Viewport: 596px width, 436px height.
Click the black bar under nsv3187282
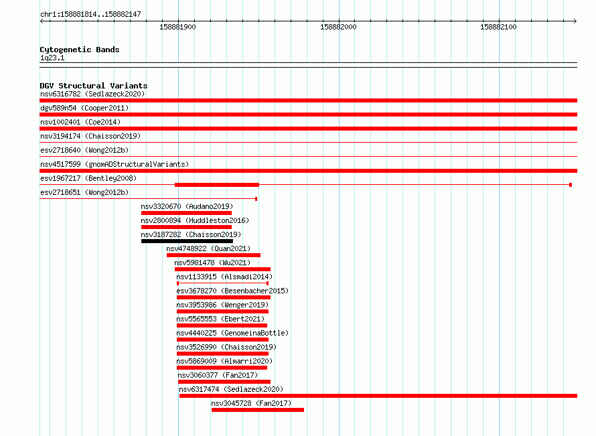(187, 241)
